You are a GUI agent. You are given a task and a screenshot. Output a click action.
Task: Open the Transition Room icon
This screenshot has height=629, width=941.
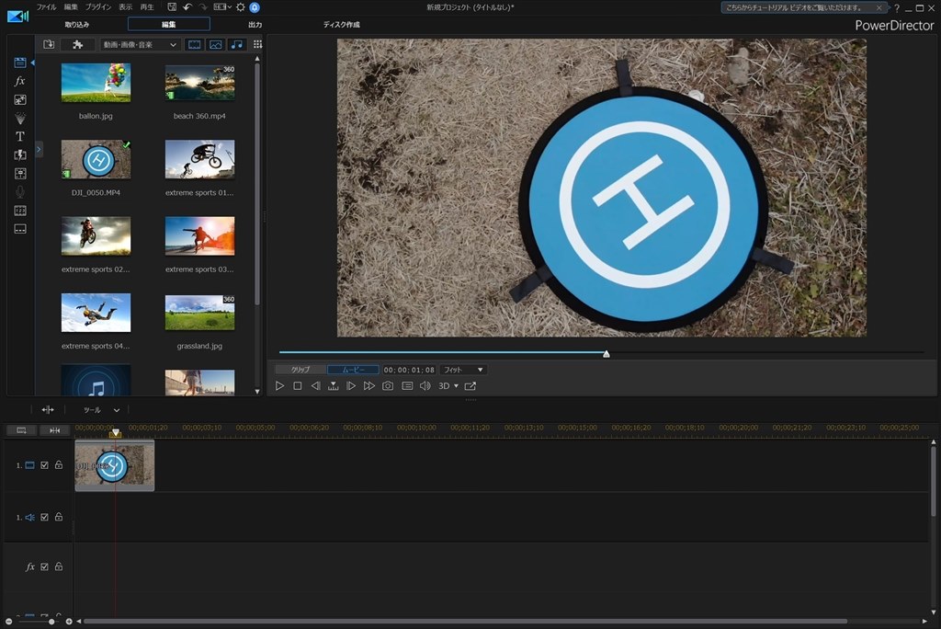[x=20, y=155]
